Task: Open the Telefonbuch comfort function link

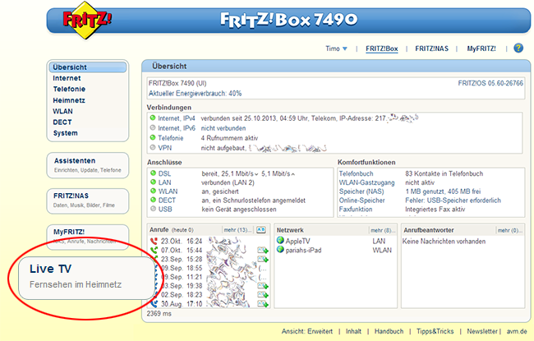Action: click(356, 173)
